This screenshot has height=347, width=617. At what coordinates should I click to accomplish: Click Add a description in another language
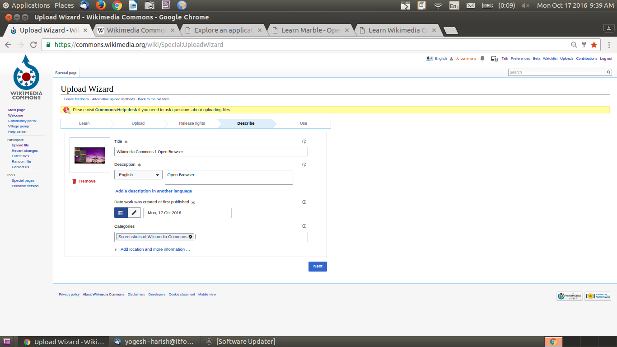[154, 191]
